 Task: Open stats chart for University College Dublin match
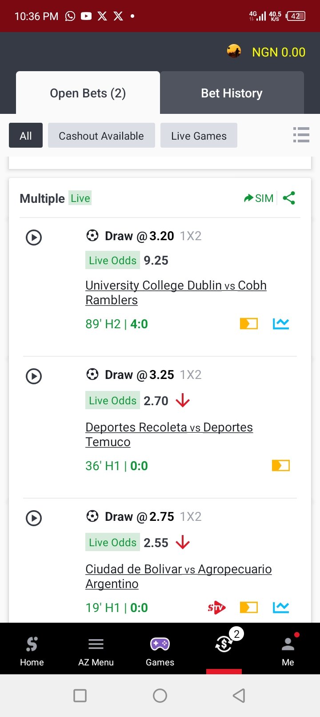[x=280, y=324]
